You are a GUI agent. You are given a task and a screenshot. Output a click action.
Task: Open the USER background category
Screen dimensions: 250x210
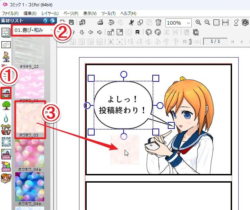[x=6, y=154]
